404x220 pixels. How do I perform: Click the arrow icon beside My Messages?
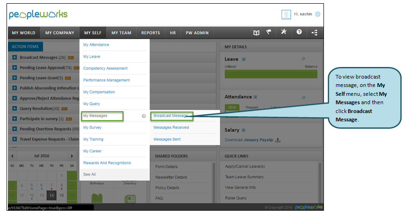tap(144, 116)
